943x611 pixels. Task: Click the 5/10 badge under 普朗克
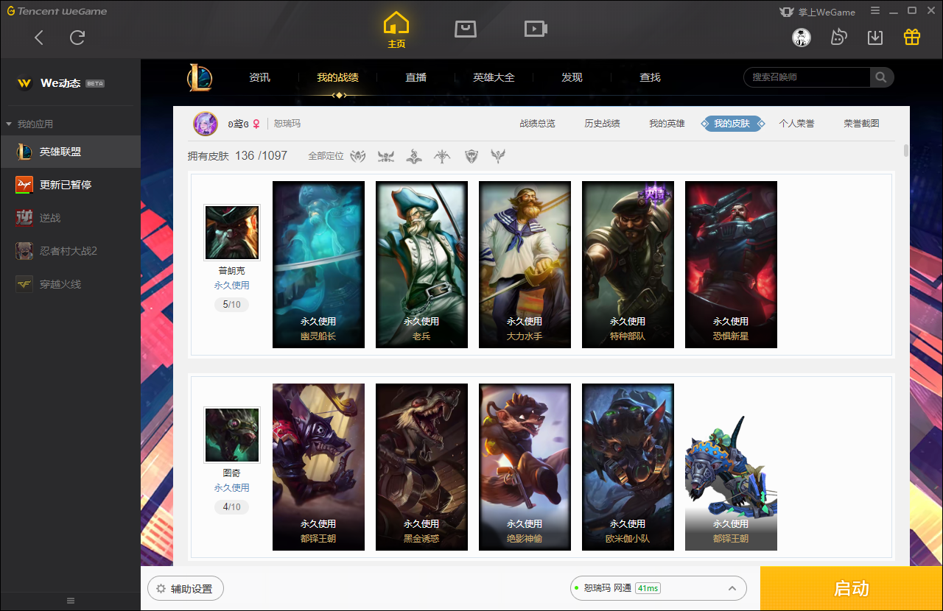pyautogui.click(x=232, y=304)
